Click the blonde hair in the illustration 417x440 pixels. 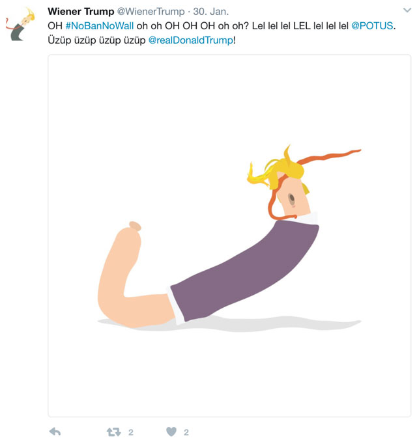(x=277, y=171)
